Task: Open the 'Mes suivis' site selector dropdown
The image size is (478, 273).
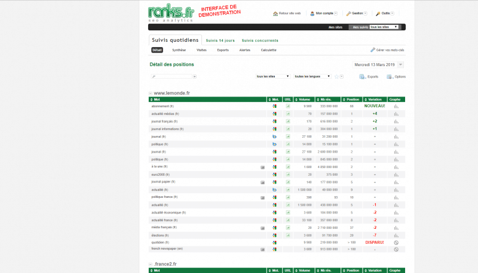Action: pos(384,27)
